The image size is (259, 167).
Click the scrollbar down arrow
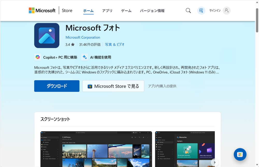257,165
